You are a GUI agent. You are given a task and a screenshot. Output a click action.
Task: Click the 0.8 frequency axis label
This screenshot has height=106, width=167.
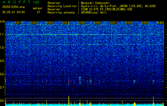2,74
